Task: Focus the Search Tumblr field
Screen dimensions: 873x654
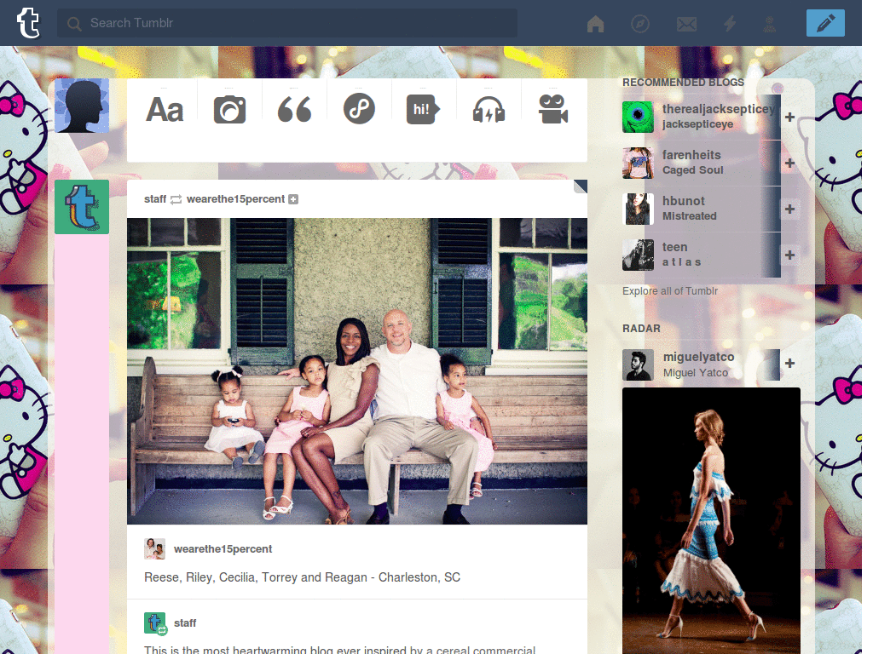Action: click(x=286, y=23)
